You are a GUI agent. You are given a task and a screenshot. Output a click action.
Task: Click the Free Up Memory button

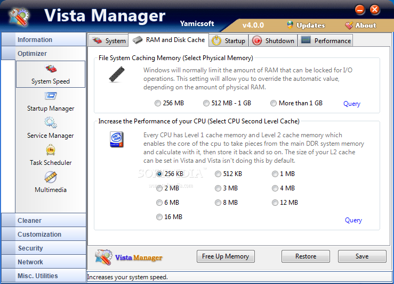[226, 256]
